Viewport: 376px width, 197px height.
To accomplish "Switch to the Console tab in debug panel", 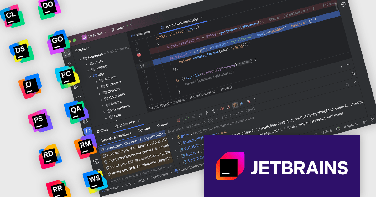I will tap(144, 128).
